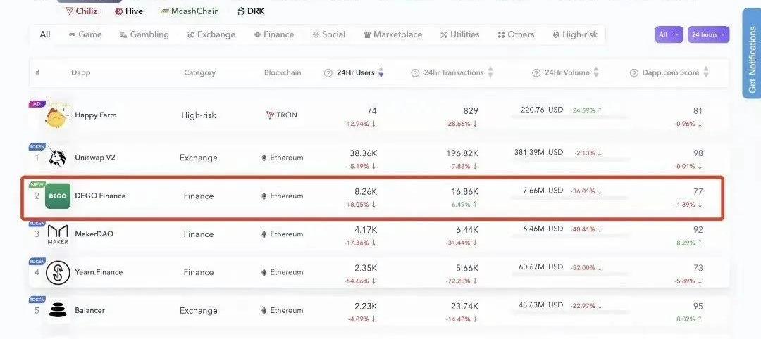Select the Balancer stacked stones logo
This screenshot has height=339, width=761.
coord(58,310)
